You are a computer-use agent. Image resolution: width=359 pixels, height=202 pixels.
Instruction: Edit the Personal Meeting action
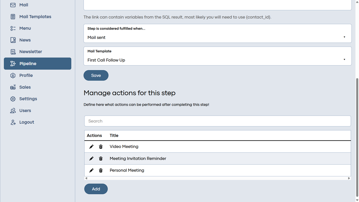tap(92, 170)
